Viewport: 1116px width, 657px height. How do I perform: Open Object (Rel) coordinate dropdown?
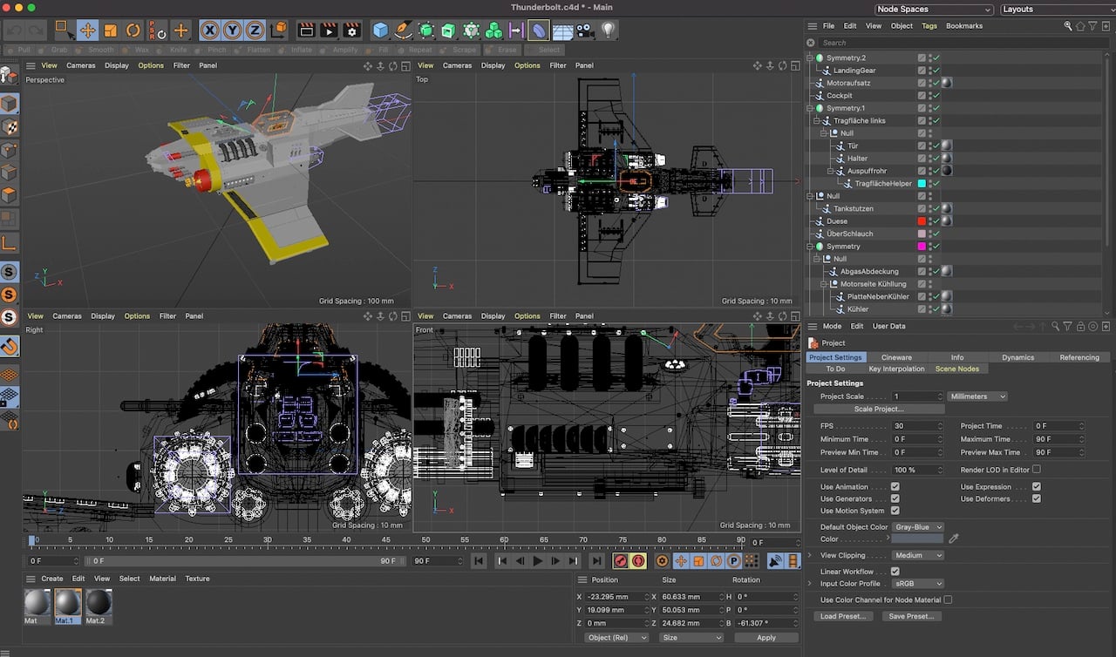[616, 638]
